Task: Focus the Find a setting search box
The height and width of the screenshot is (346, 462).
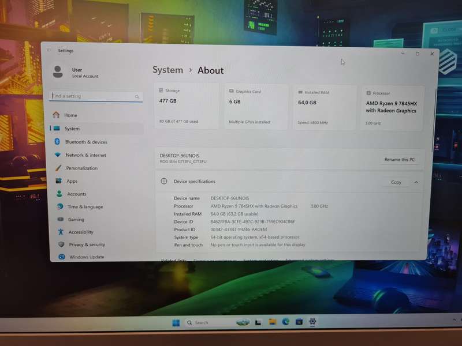Action: point(96,96)
